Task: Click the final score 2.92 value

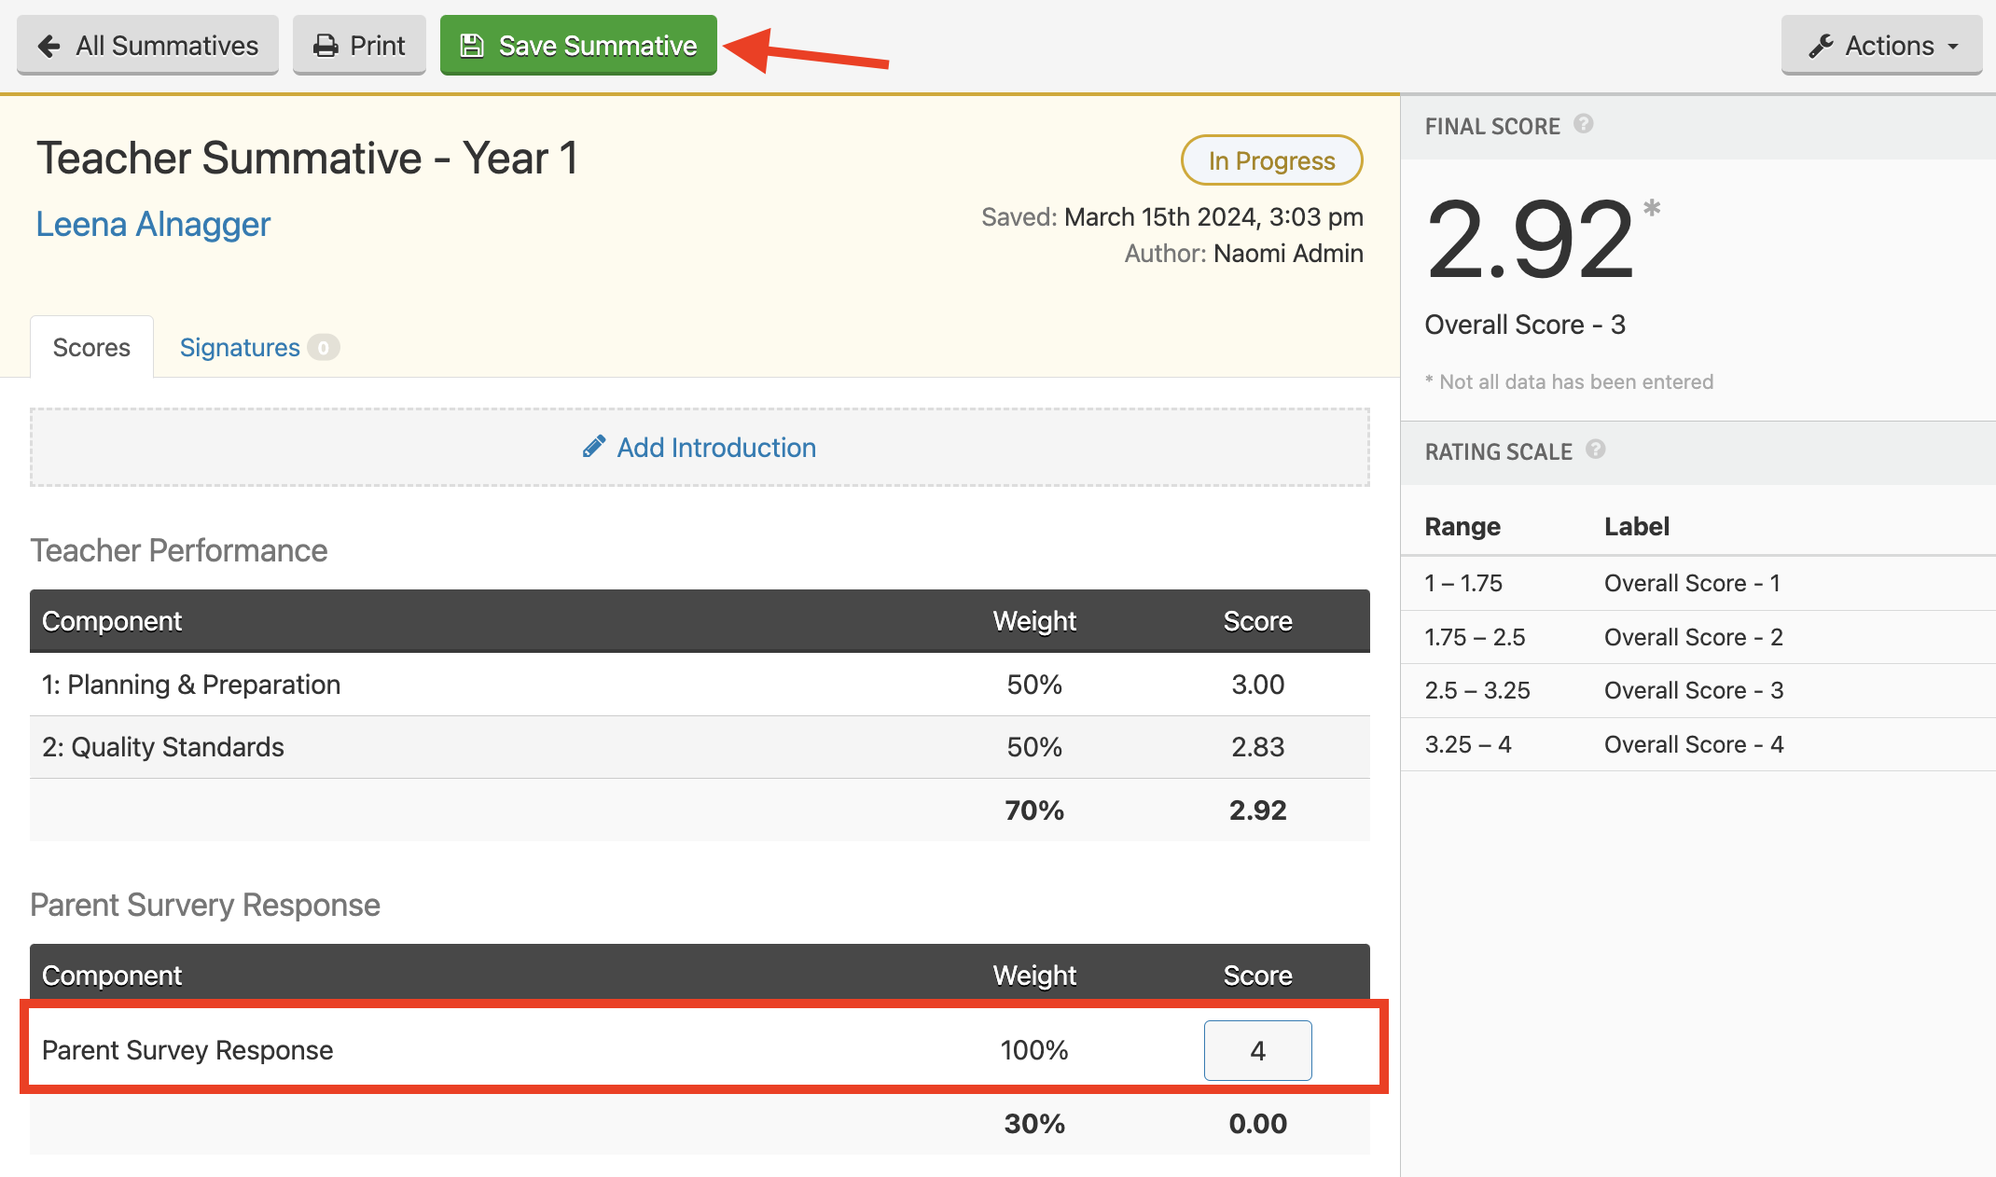Action: pyautogui.click(x=1530, y=240)
